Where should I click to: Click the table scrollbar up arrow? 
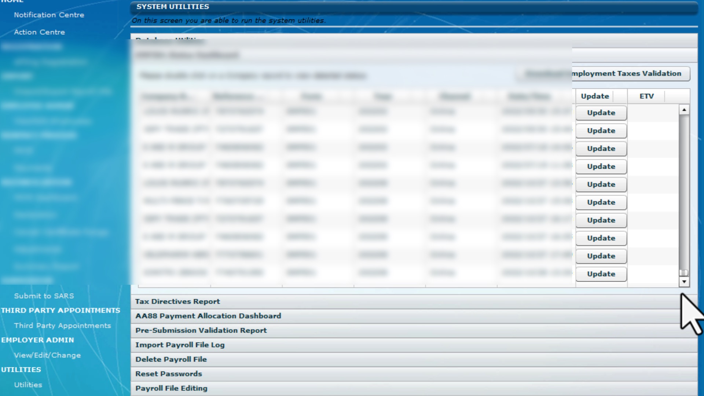(684, 110)
